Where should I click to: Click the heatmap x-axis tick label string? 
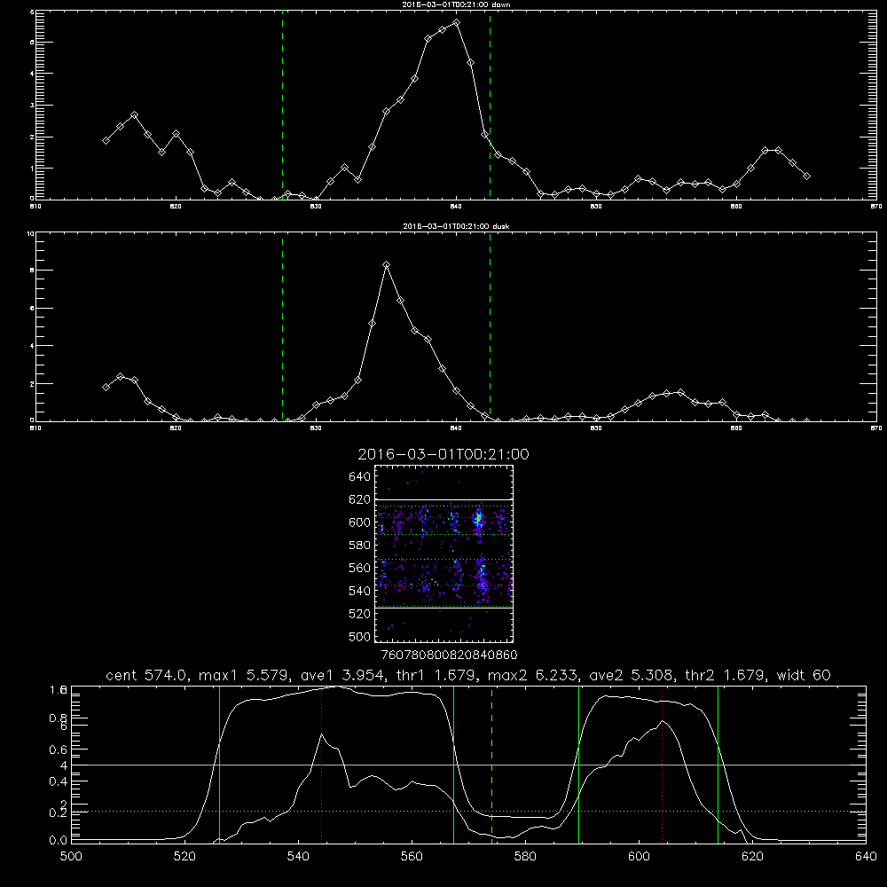pos(449,655)
